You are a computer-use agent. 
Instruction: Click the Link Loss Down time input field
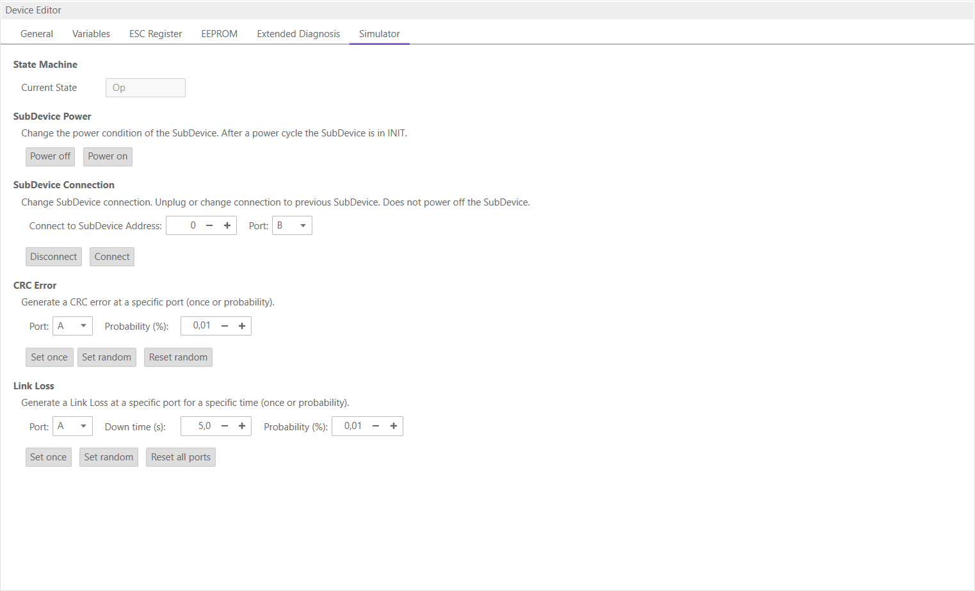(198, 426)
